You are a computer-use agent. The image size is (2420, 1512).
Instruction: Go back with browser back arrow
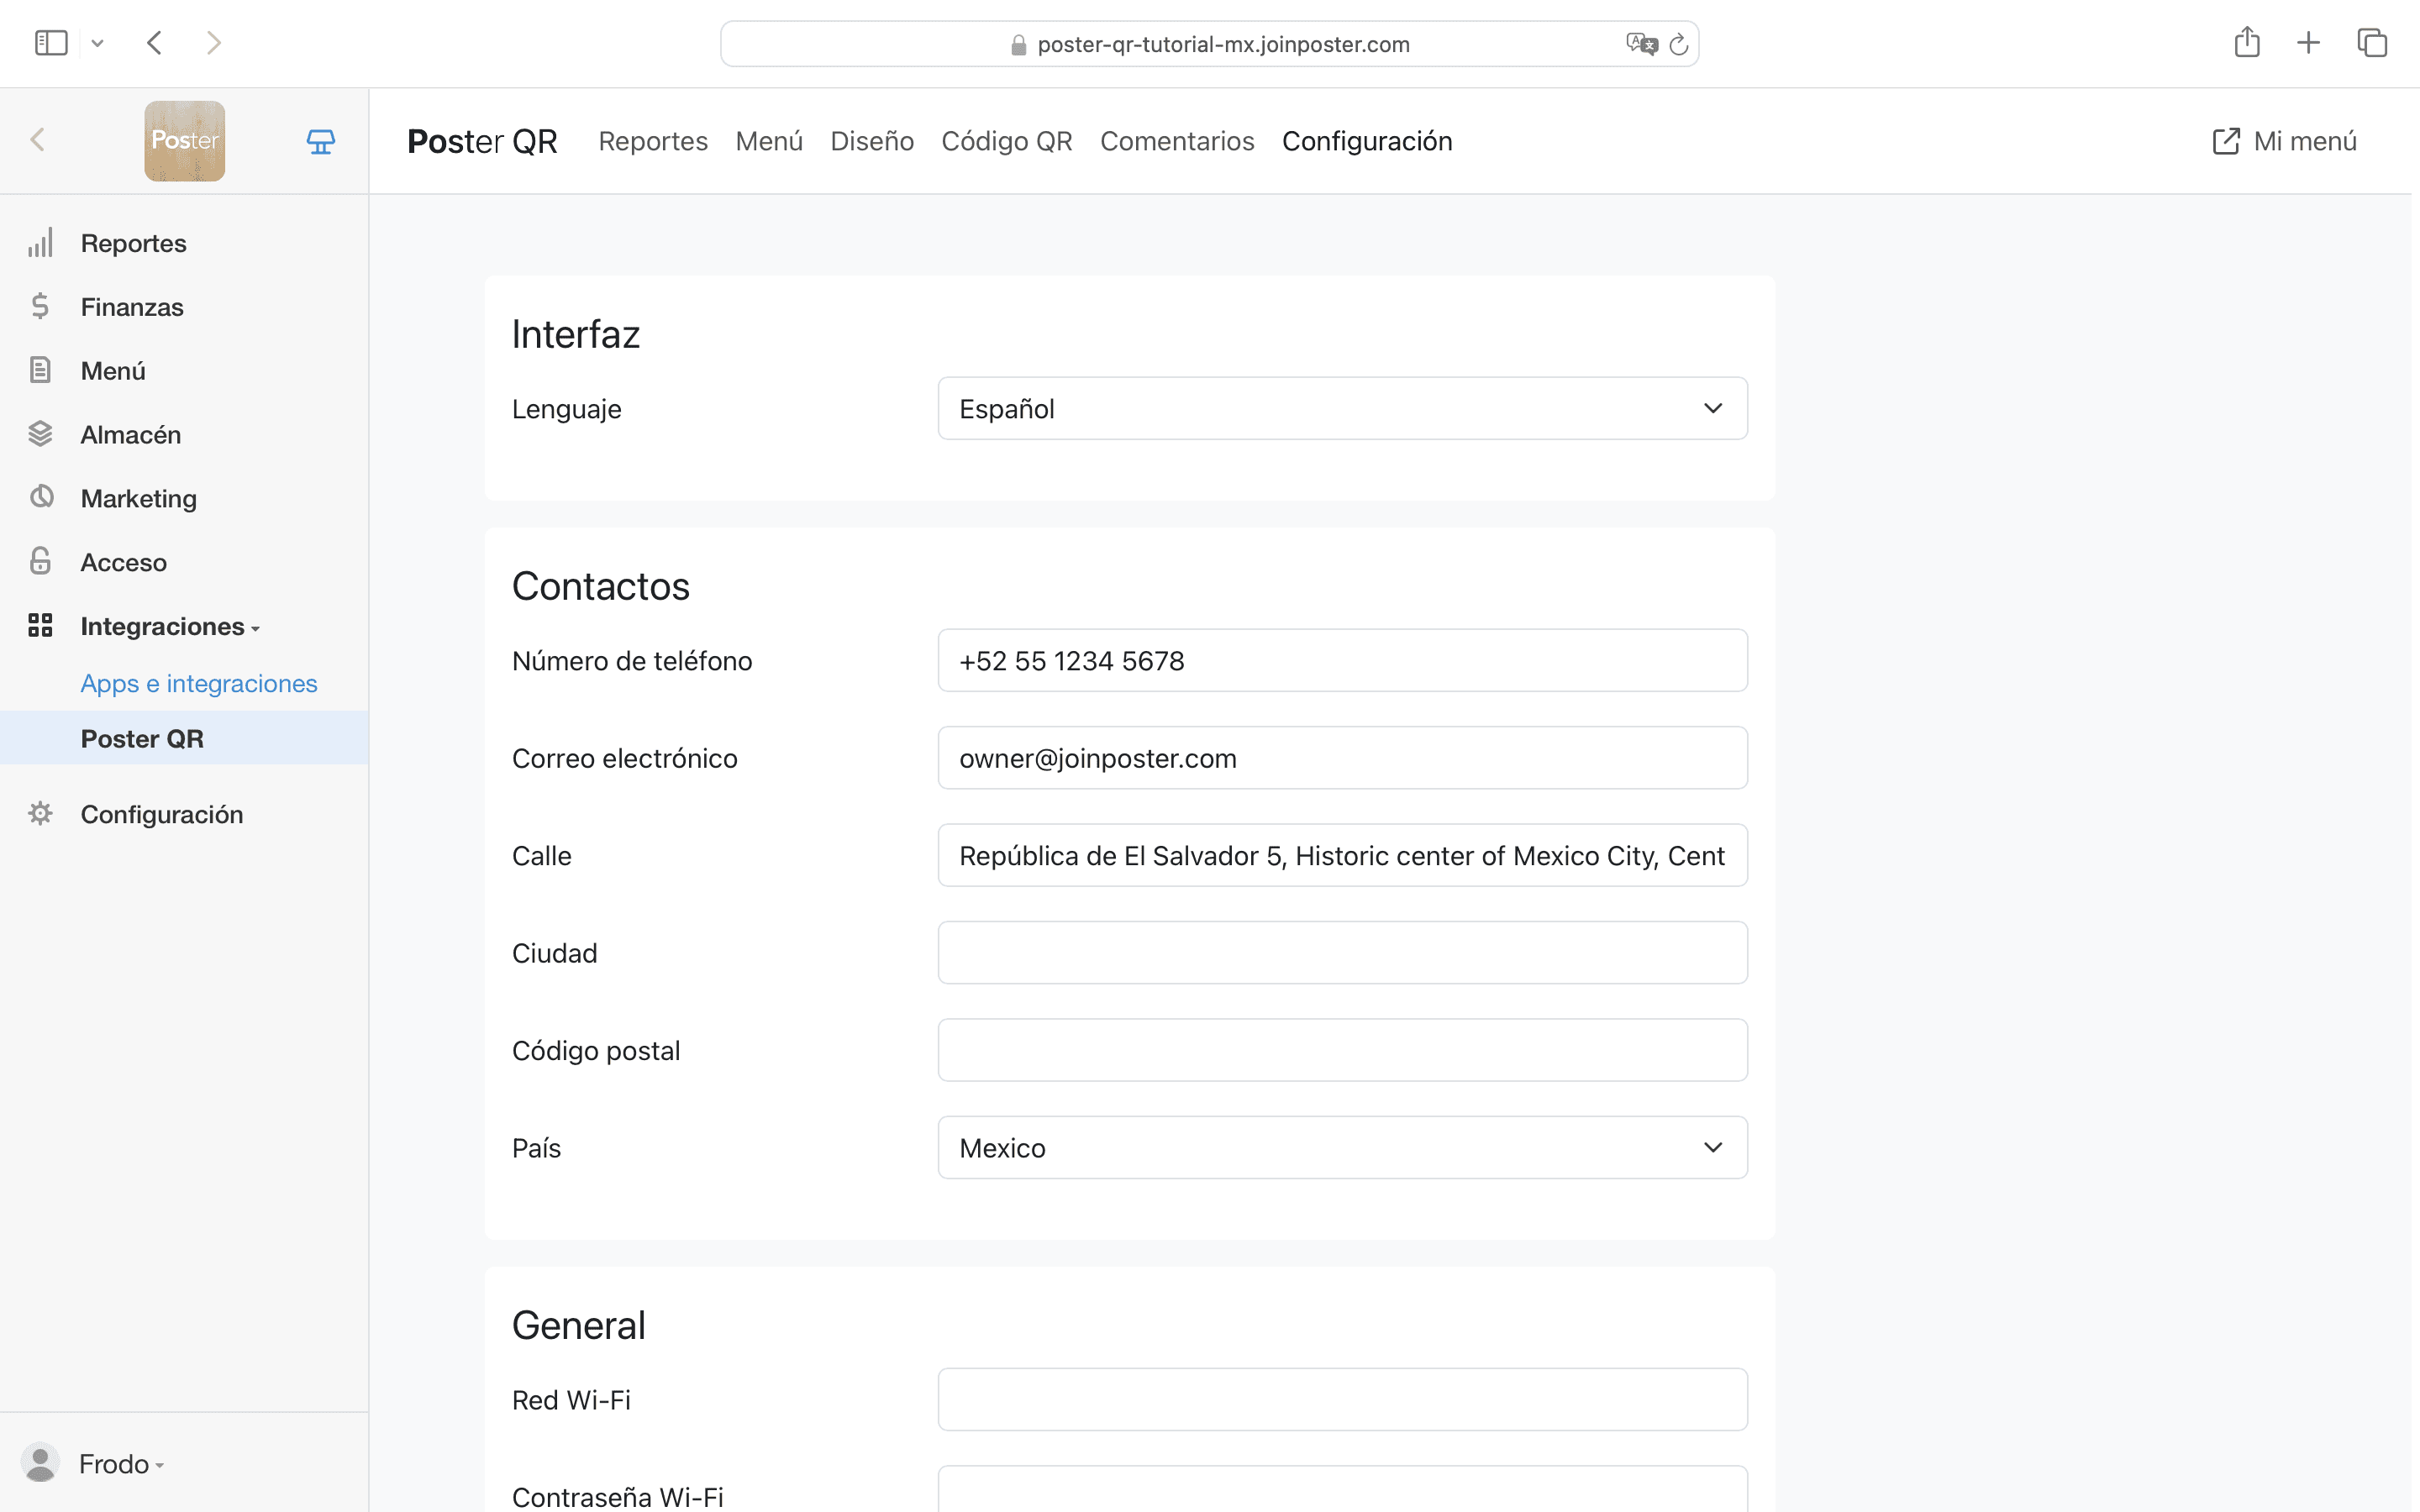pos(154,43)
